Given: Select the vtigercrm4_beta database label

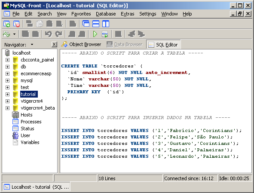Looking at the screenshot, I should point(37,108).
